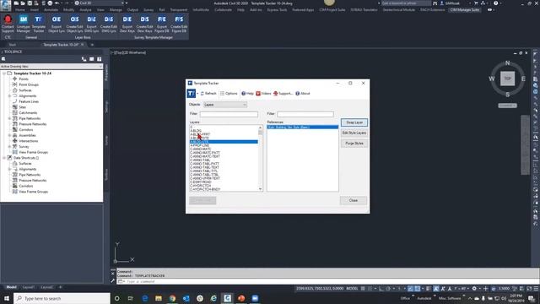Viewport: 540px width, 304px height.
Task: Open File Explorer from the taskbar
Action: point(159,298)
